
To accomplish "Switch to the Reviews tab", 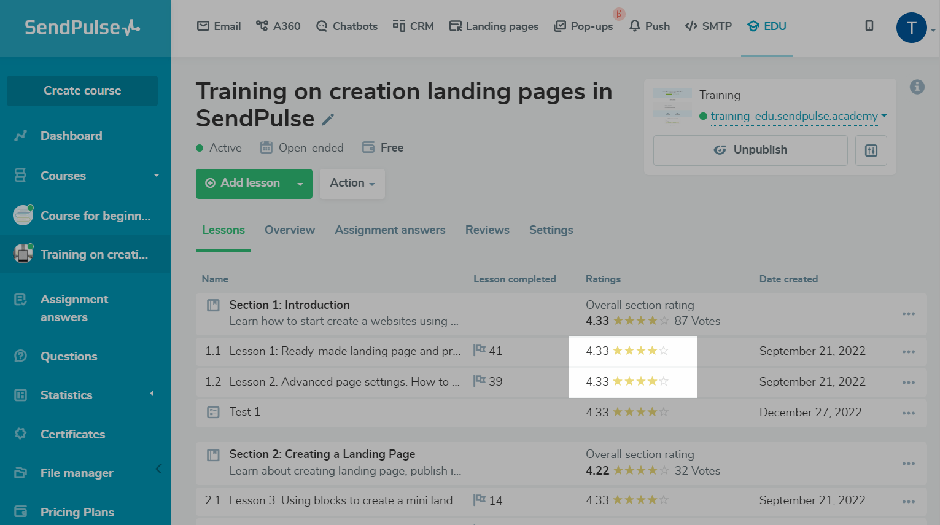I will click(x=487, y=230).
